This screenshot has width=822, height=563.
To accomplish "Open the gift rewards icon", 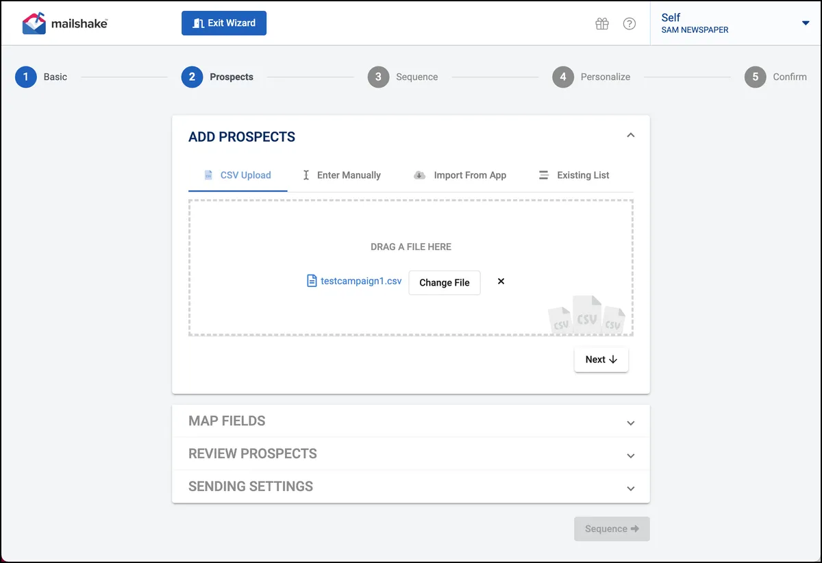I will coord(602,24).
